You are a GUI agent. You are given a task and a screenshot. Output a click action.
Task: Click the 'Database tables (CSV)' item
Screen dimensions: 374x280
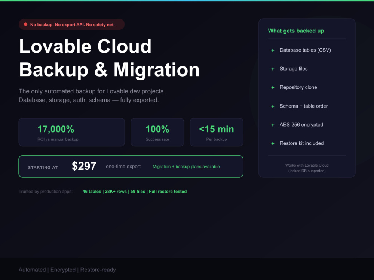pyautogui.click(x=305, y=50)
